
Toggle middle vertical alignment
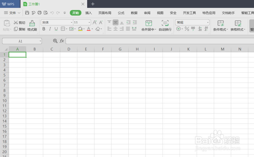[116, 23]
